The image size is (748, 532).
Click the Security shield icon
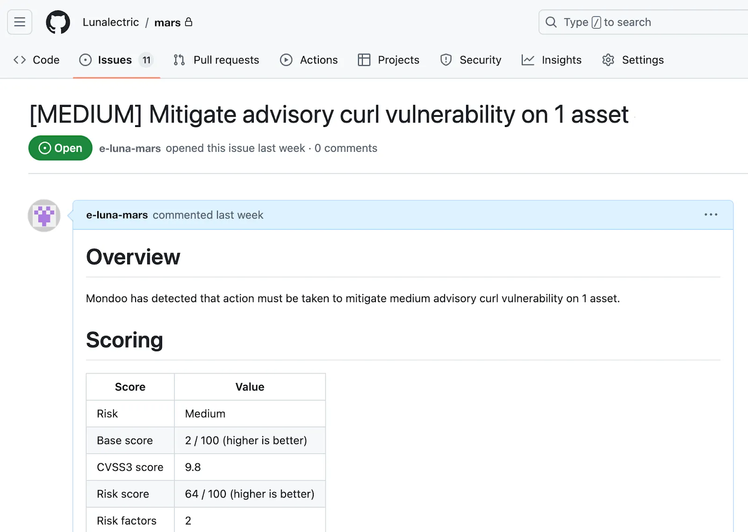446,60
